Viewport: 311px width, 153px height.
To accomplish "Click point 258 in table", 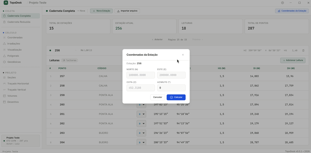I will pos(62,86).
